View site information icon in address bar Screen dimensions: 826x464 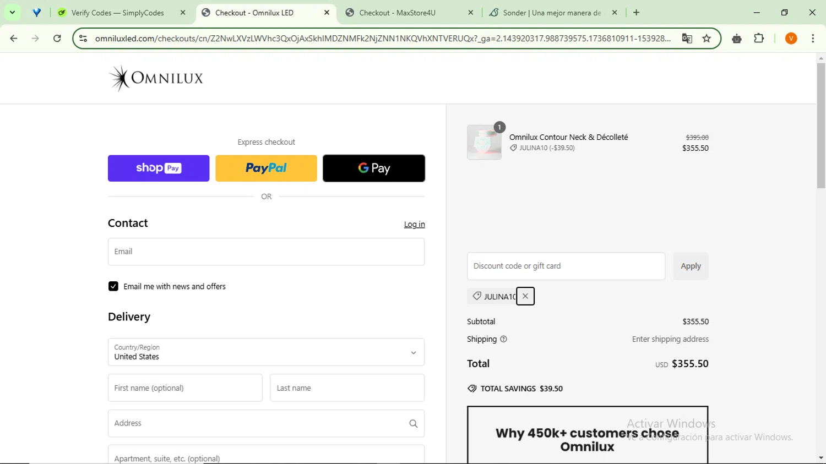coord(83,39)
